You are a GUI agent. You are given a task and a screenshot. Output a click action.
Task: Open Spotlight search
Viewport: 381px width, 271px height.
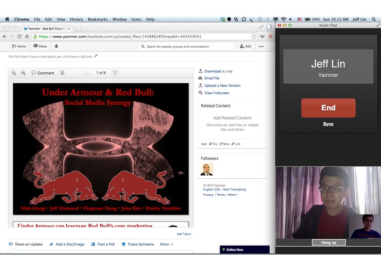[x=373, y=19]
